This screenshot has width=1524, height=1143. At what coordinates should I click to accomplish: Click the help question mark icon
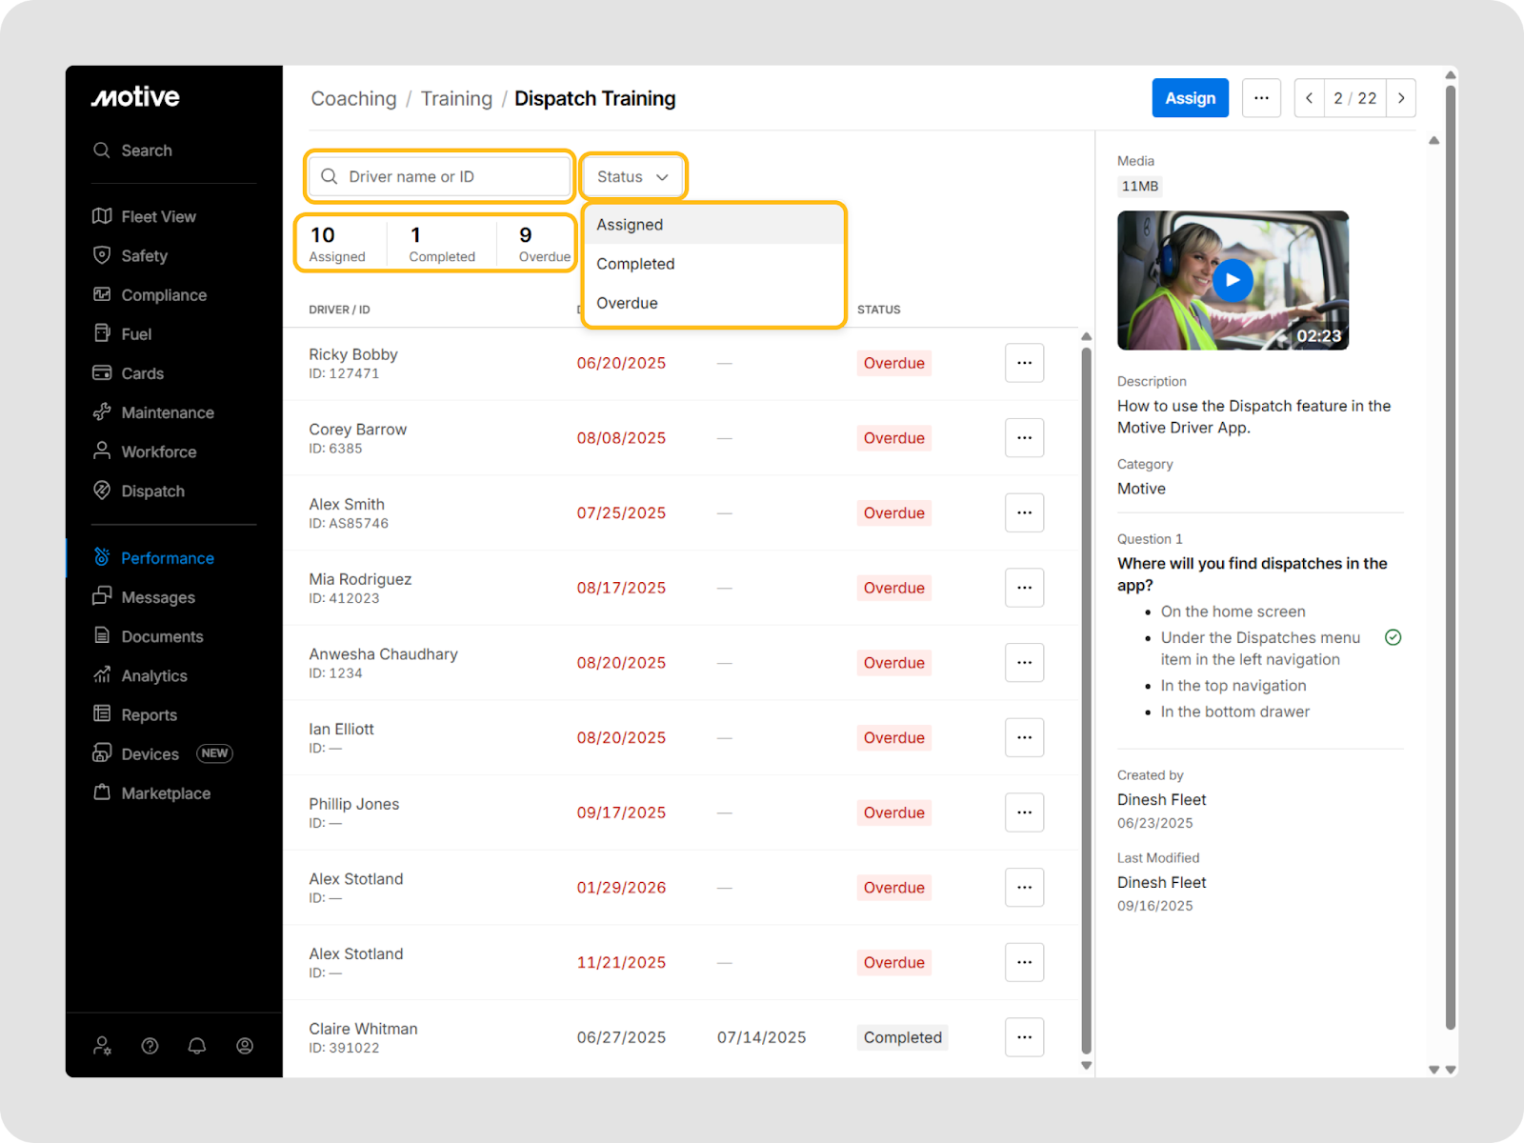(150, 1046)
